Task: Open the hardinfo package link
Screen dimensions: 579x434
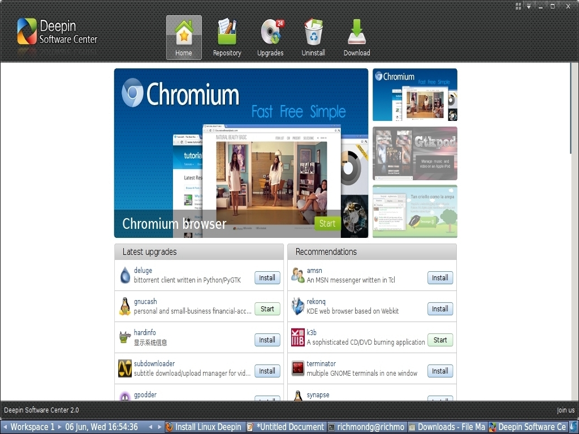Action: [x=144, y=332]
